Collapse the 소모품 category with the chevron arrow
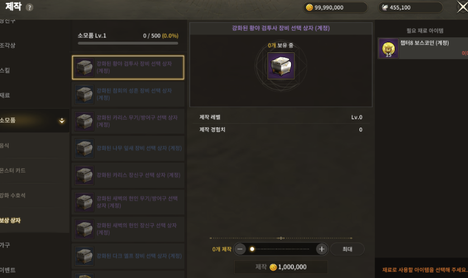The height and width of the screenshot is (278, 468). tap(62, 120)
